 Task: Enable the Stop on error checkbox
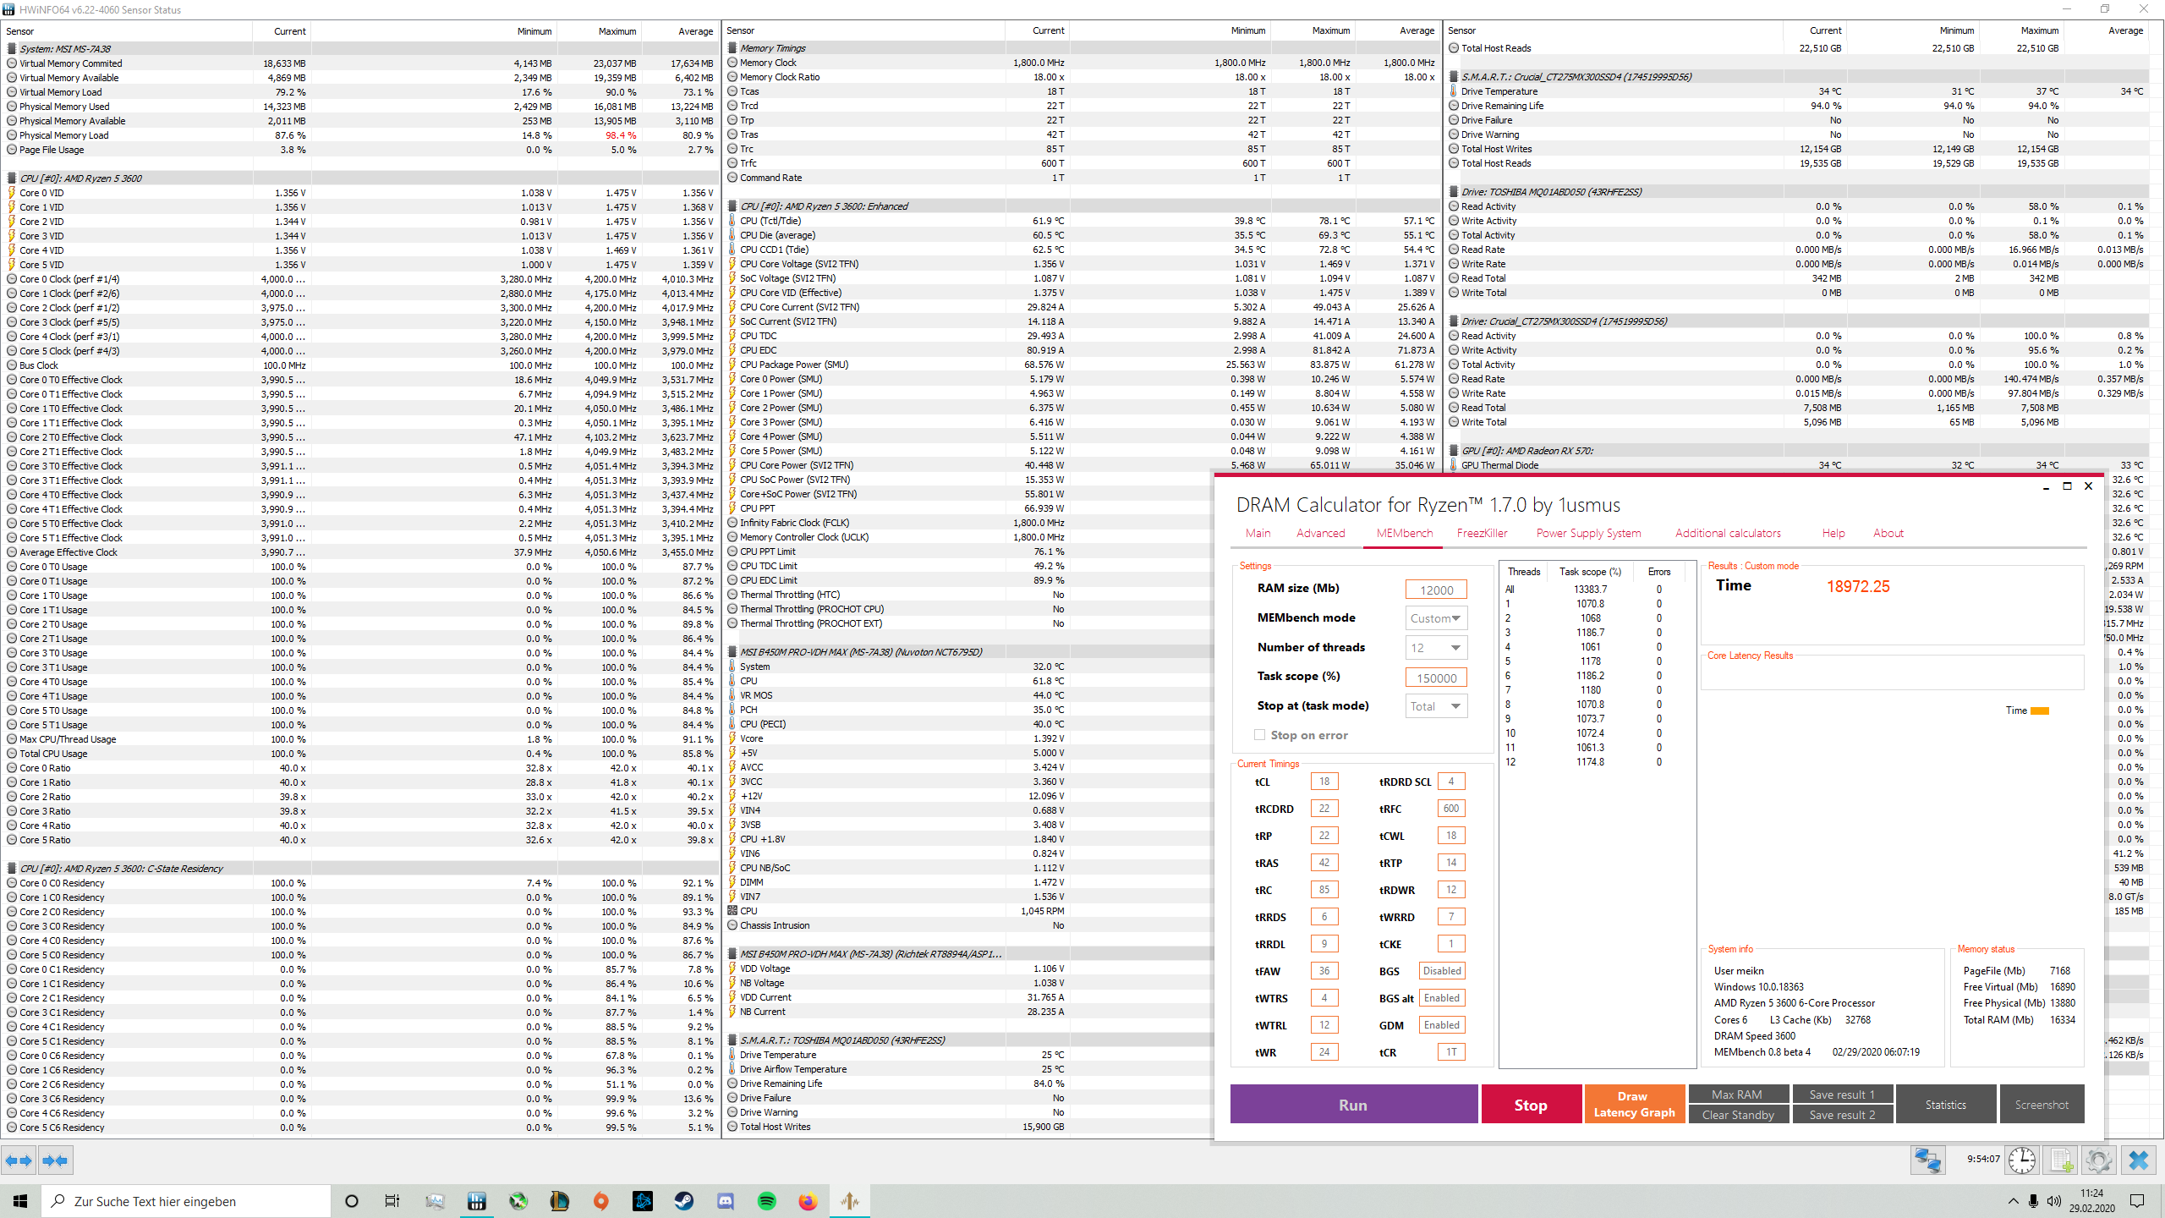[1259, 734]
